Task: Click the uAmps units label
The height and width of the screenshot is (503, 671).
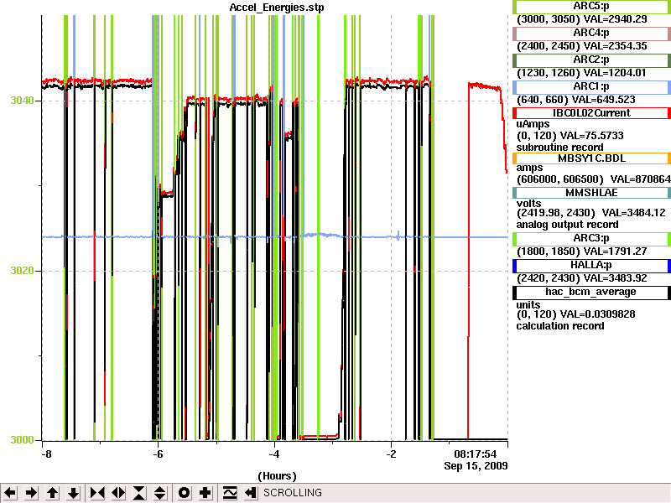Action: pyautogui.click(x=533, y=124)
